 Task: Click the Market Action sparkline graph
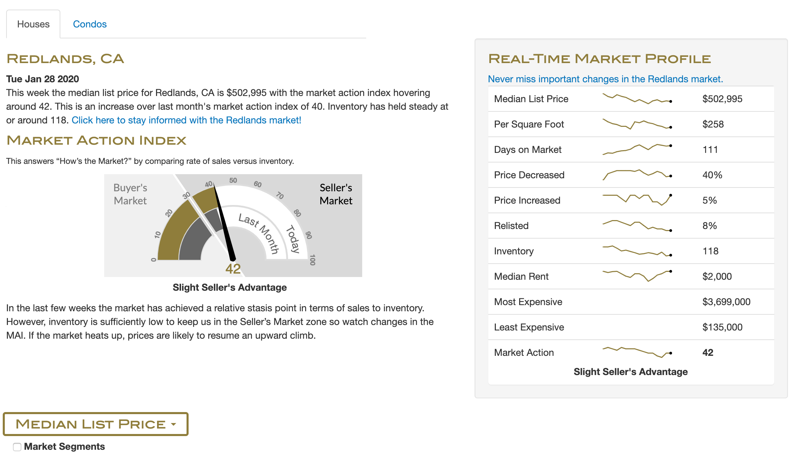coord(637,352)
